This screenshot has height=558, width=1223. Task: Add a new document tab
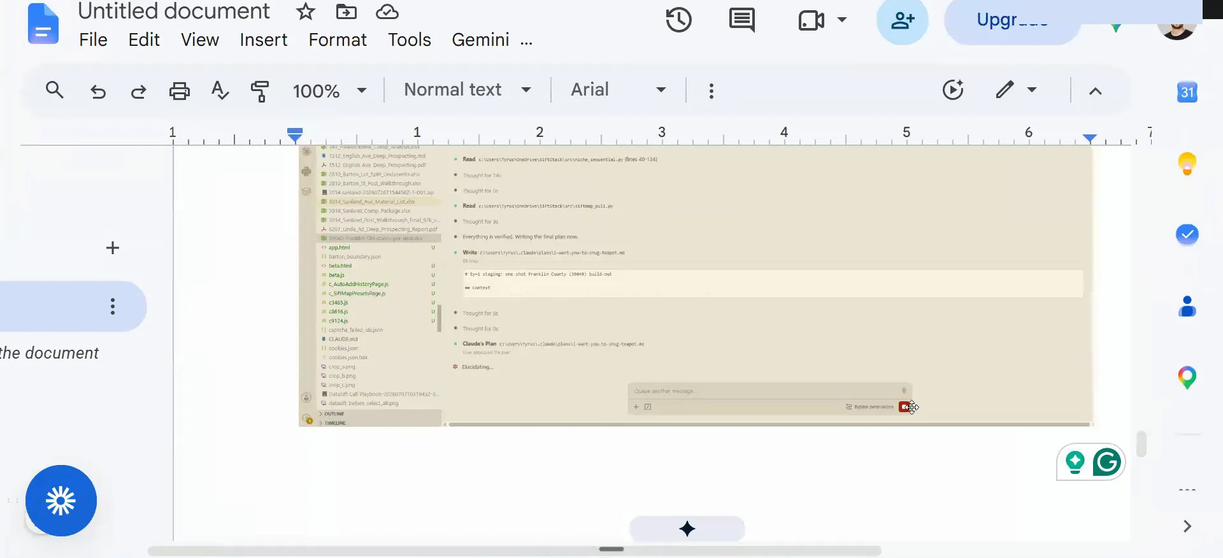pos(113,248)
